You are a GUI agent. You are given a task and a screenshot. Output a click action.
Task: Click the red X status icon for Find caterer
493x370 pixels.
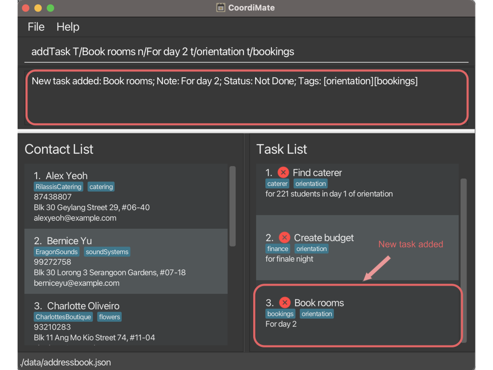pyautogui.click(x=283, y=172)
